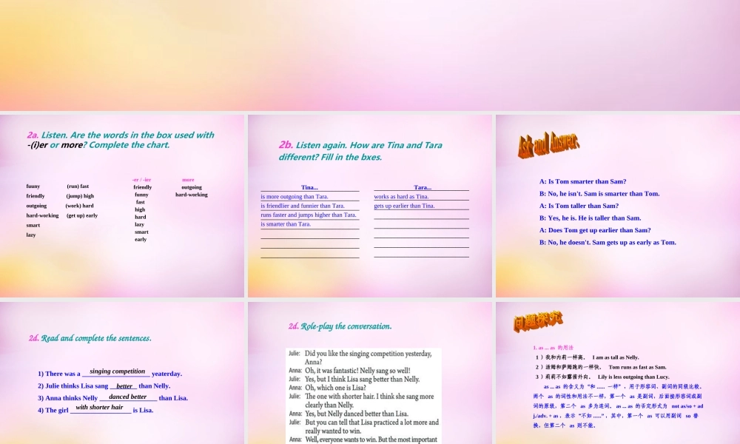Click the blank gradient banner at top

point(370,55)
